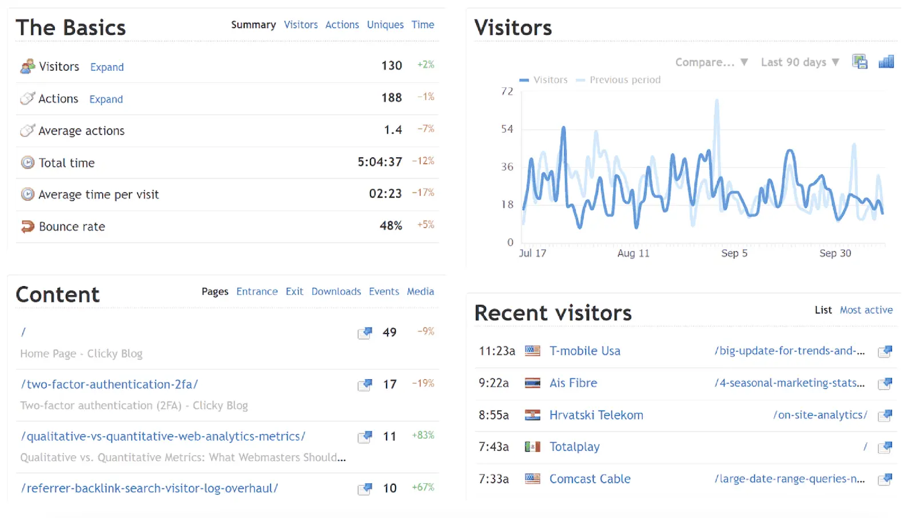Open the Most active visitors list
The width and height of the screenshot is (915, 518).
pyautogui.click(x=866, y=310)
